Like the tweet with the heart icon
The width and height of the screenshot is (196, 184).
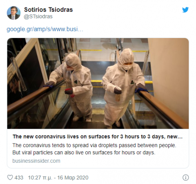pyautogui.click(x=10, y=177)
